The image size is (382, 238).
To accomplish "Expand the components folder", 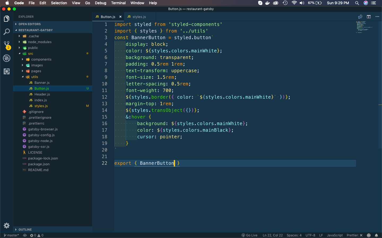I will [x=53, y=59].
